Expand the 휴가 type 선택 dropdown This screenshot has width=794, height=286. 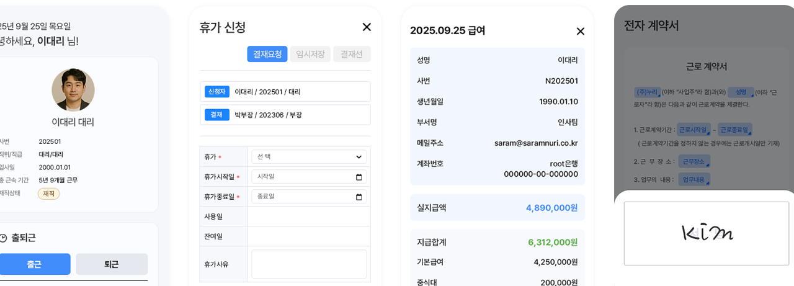pyautogui.click(x=309, y=157)
